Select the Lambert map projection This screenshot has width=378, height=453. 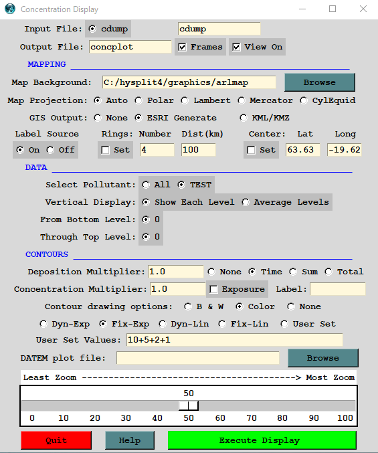tap(185, 100)
